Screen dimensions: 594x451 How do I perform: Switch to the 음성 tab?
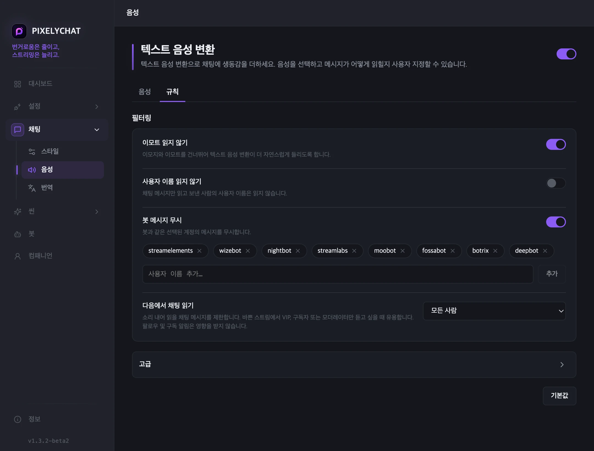pos(145,92)
